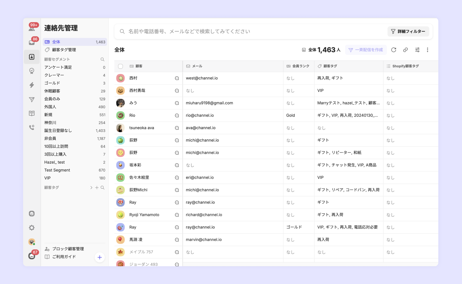Open the funnel marketing sidebar icon
This screenshot has width=462, height=284.
32,100
